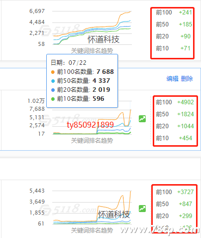This screenshot has width=201, height=238.
Task: Click the 2,574 axis label
Action: pos(37,125)
